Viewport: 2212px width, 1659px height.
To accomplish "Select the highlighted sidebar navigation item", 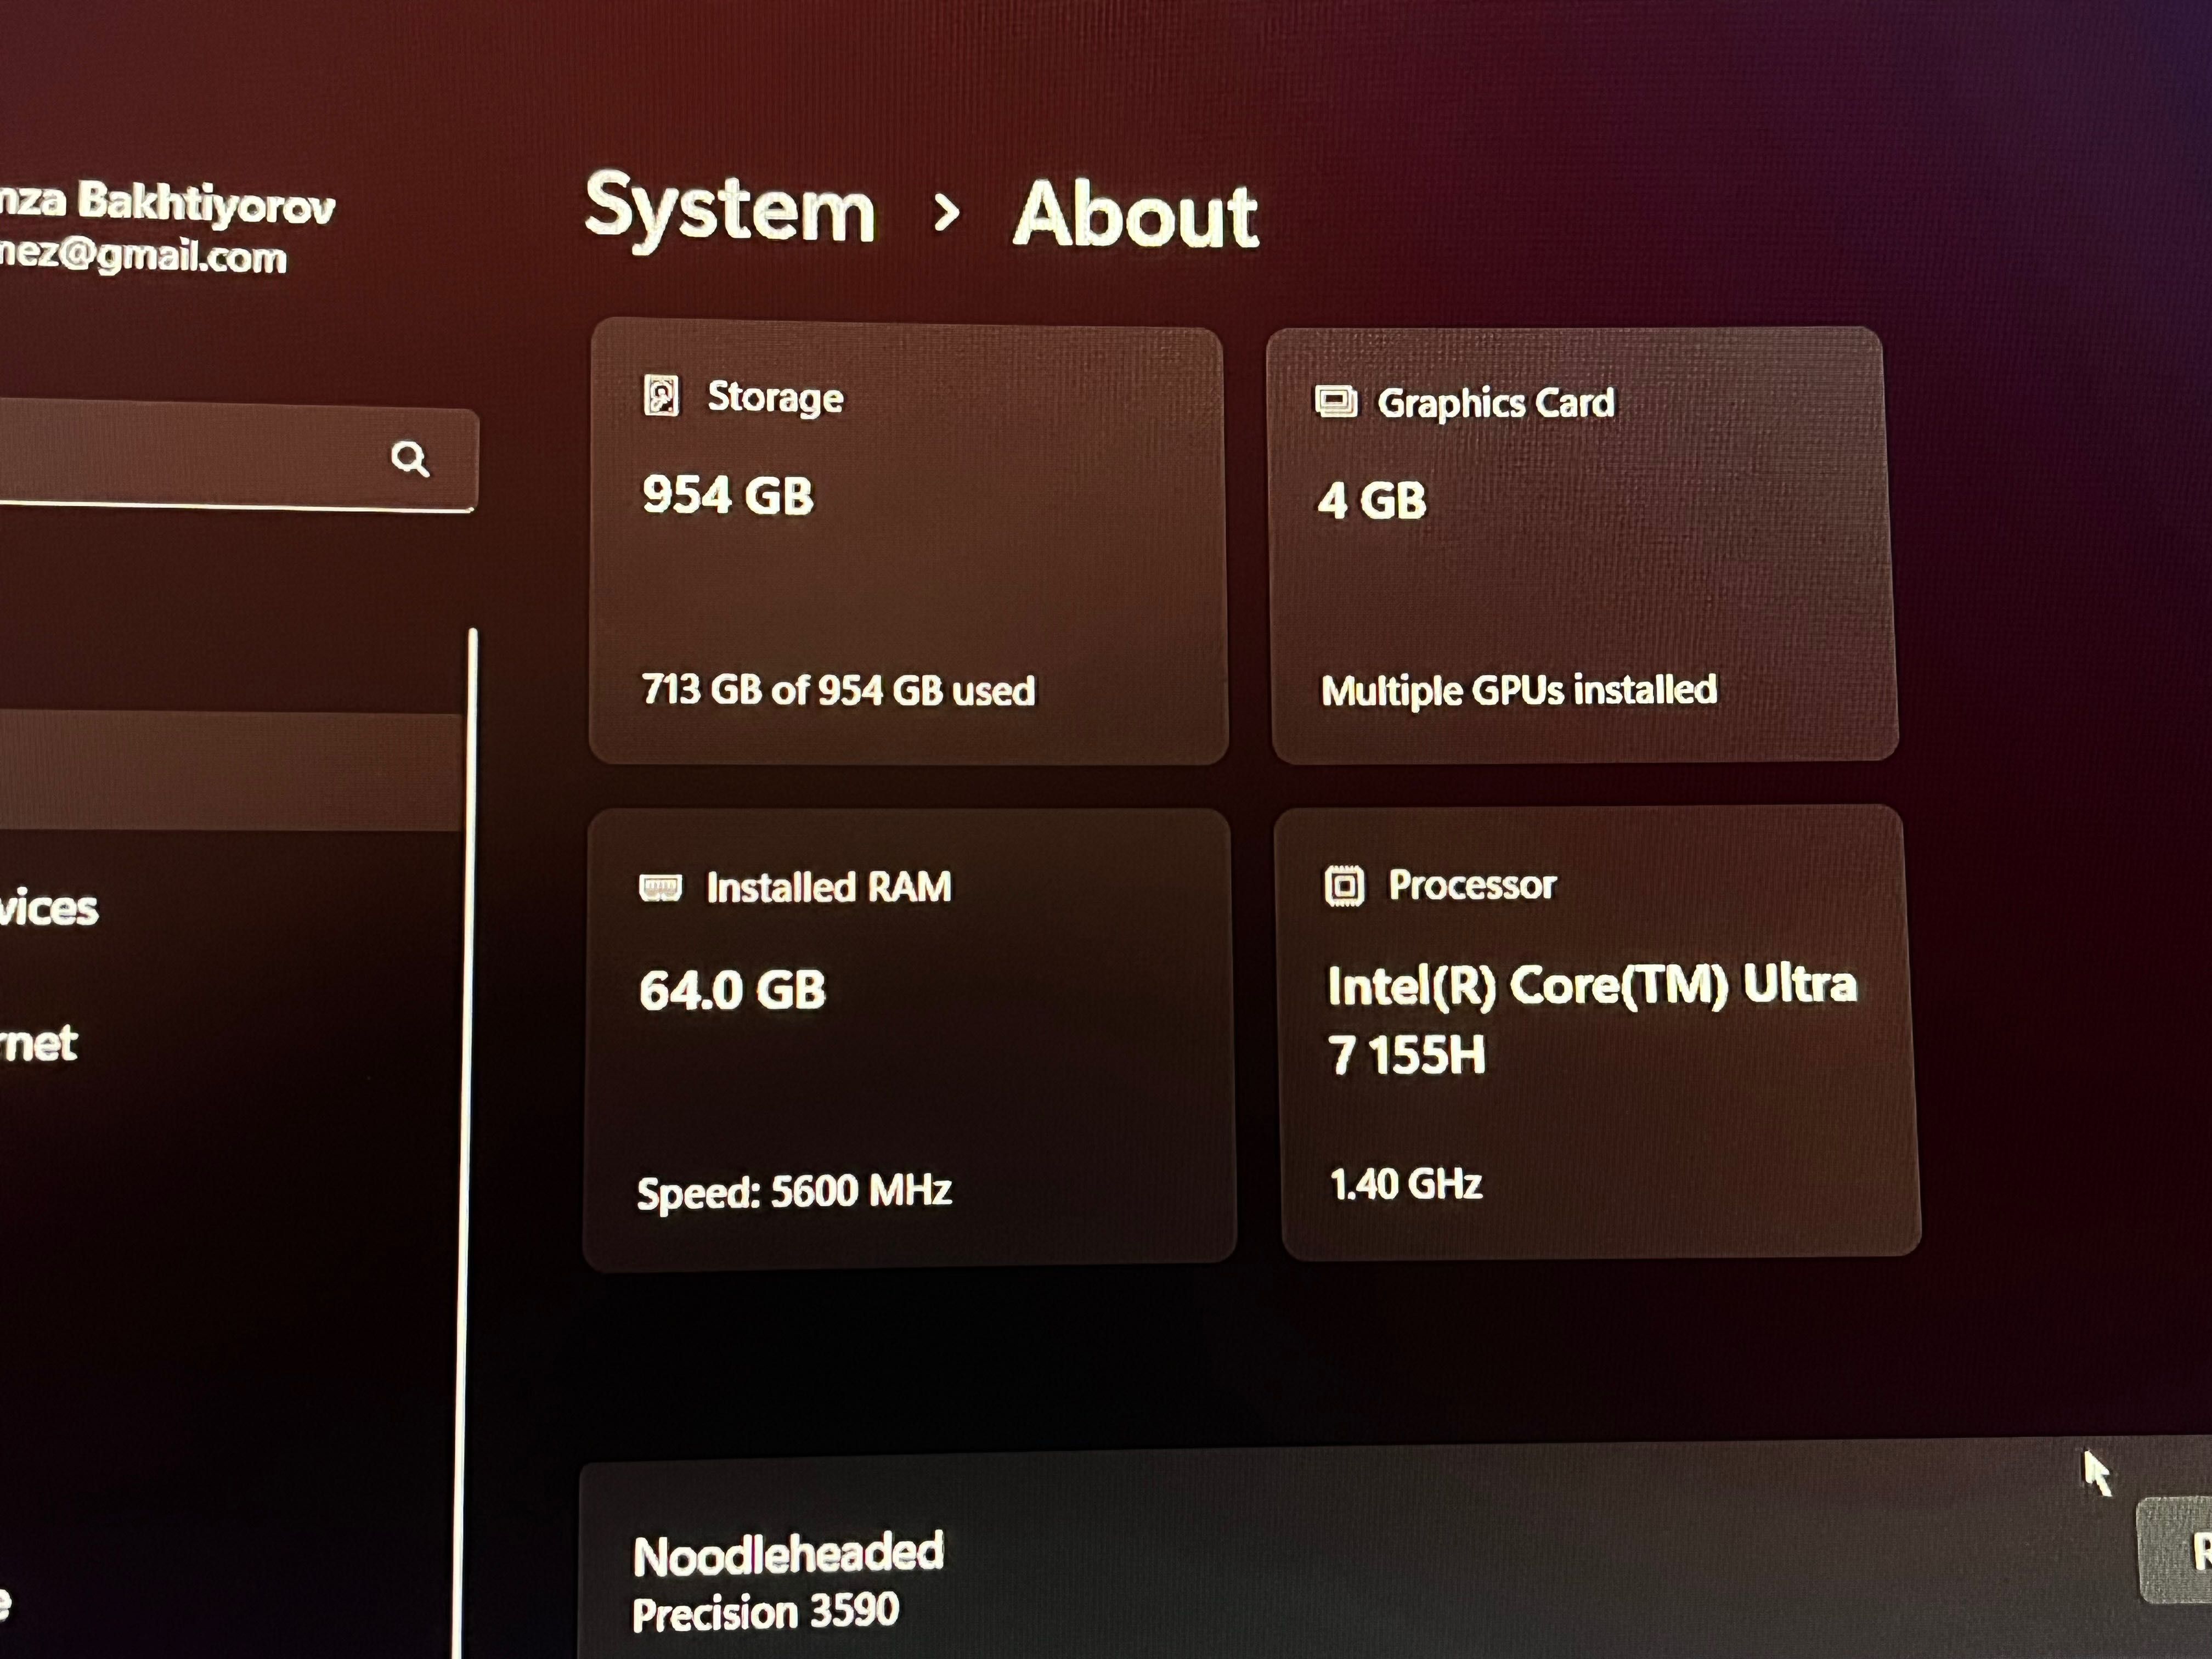I will (231, 771).
